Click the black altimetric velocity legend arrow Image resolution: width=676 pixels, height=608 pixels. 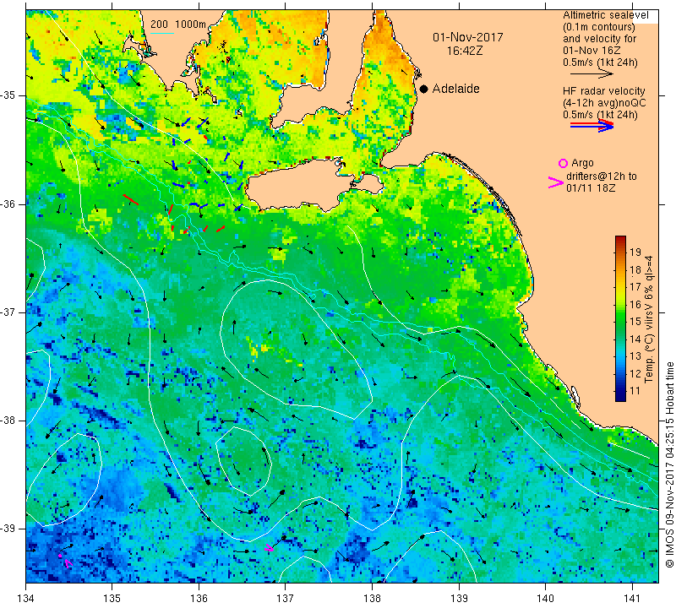pyautogui.click(x=591, y=74)
